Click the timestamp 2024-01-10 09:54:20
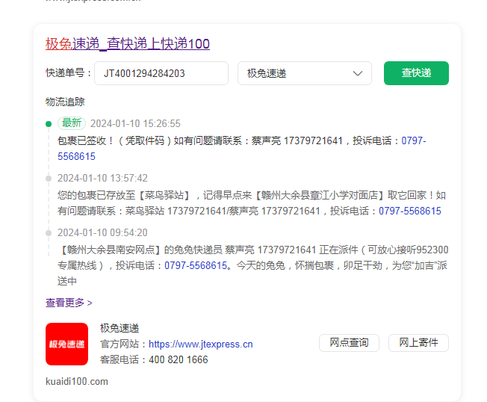This screenshot has width=487, height=402. pos(102,232)
